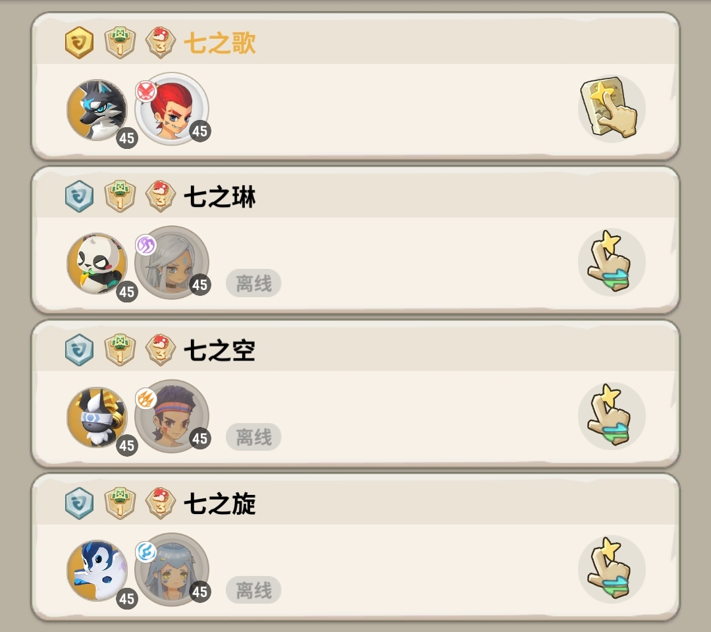Tap the swap-character icon for 七之空
Screen dimensions: 711x632
pyautogui.click(x=612, y=416)
